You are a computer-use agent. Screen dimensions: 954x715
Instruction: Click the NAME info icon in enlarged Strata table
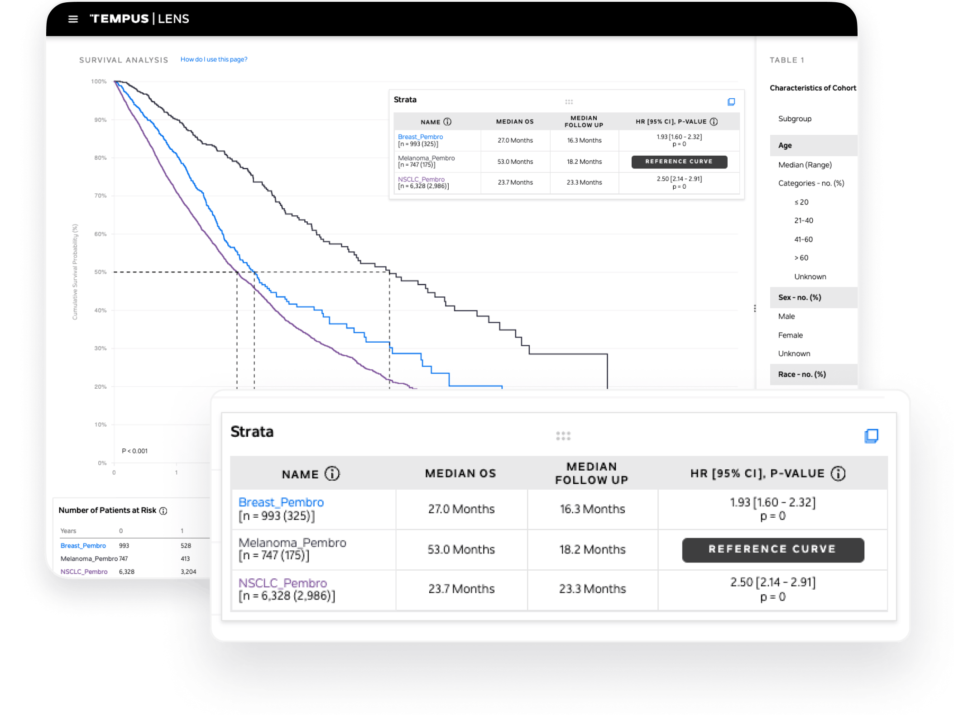(332, 473)
